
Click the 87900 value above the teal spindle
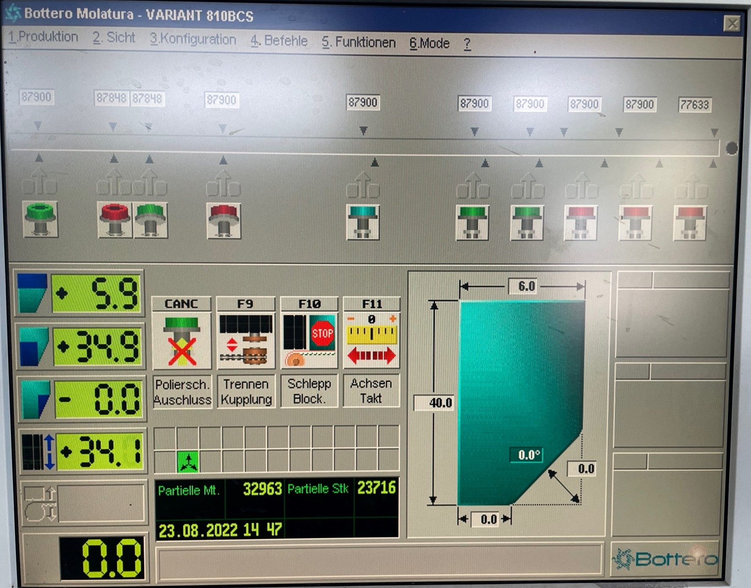pos(363,102)
